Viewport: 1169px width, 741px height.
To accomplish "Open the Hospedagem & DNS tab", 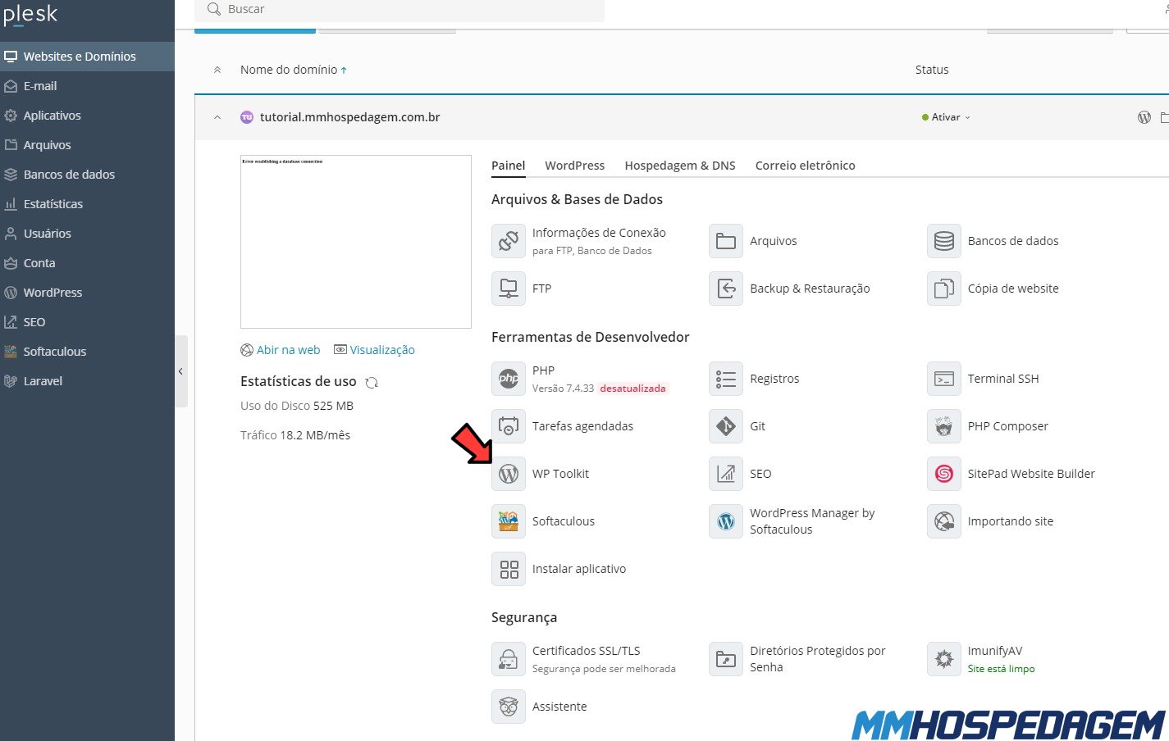I will [x=680, y=166].
